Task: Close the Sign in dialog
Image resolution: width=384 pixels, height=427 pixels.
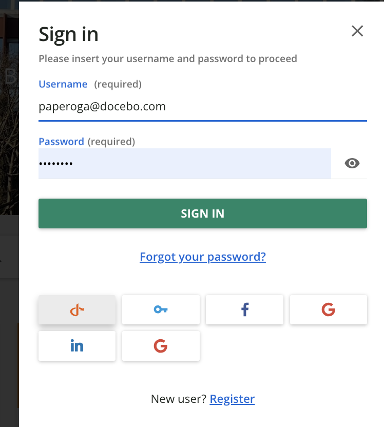Action: (x=357, y=31)
